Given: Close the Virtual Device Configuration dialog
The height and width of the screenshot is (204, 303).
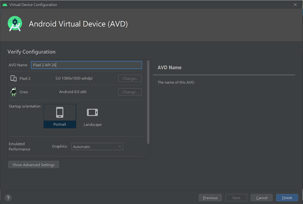Looking at the screenshot, I should click(x=295, y=5).
